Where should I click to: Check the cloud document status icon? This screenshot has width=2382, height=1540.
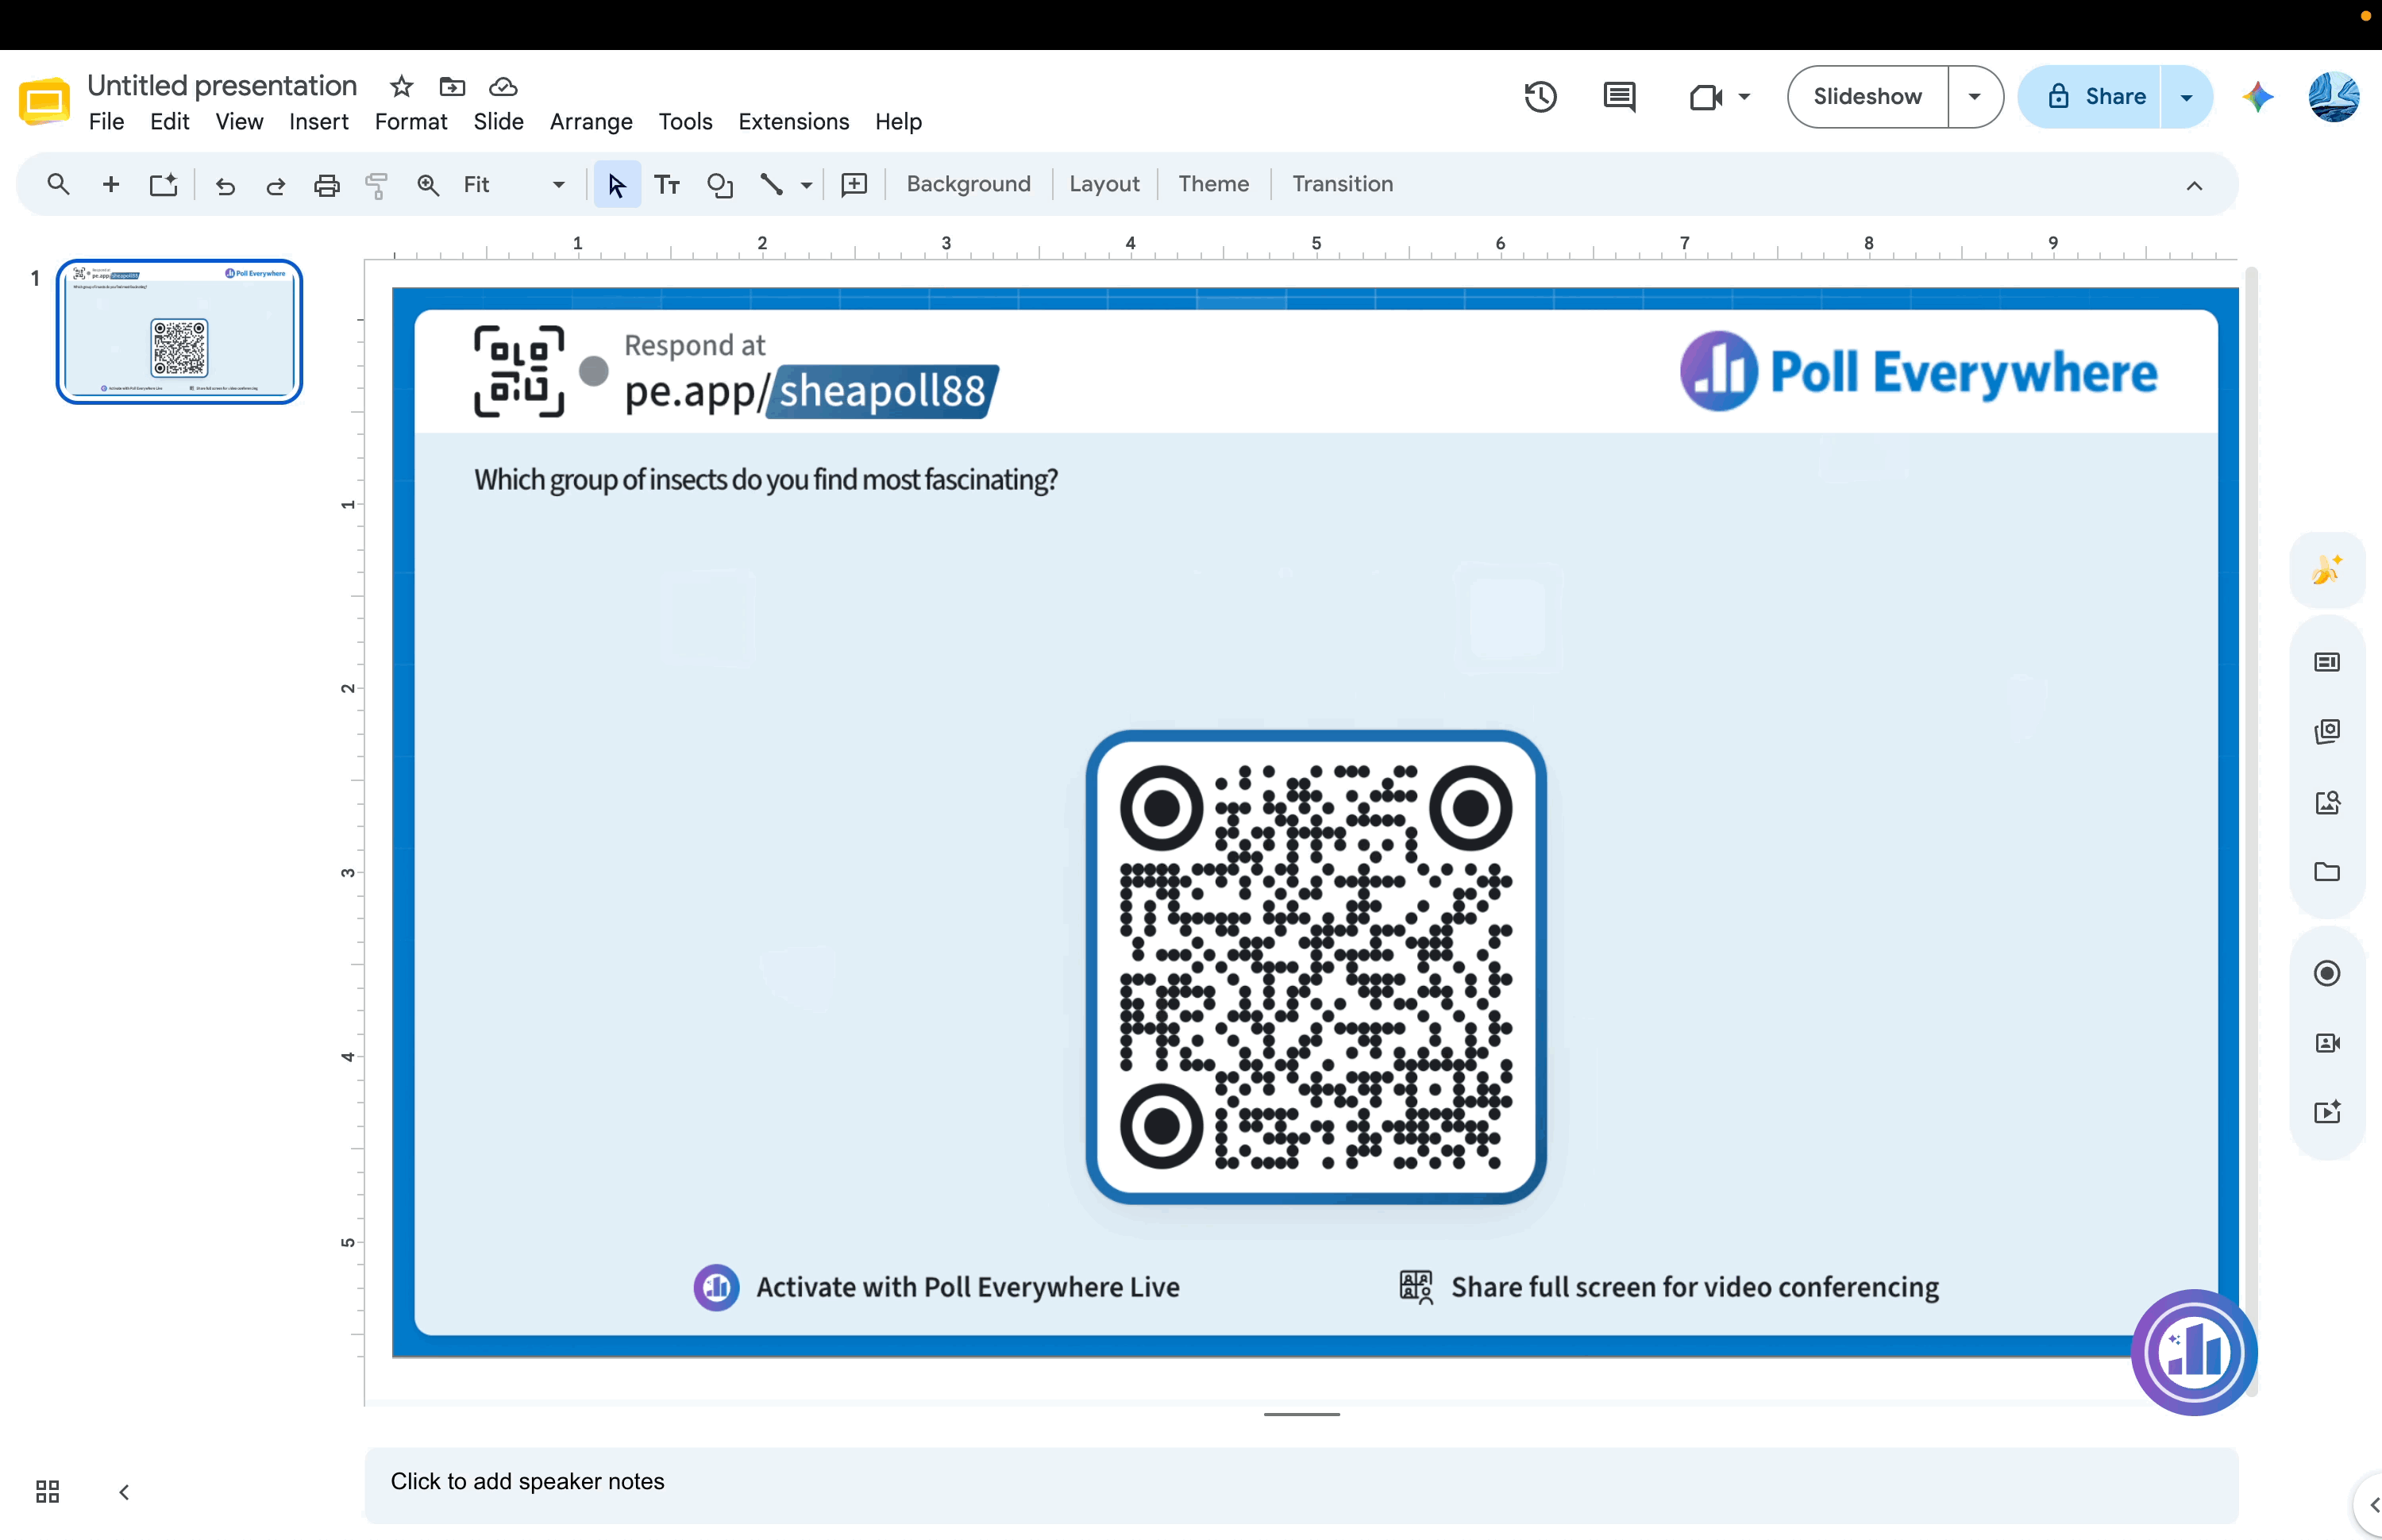pos(503,87)
